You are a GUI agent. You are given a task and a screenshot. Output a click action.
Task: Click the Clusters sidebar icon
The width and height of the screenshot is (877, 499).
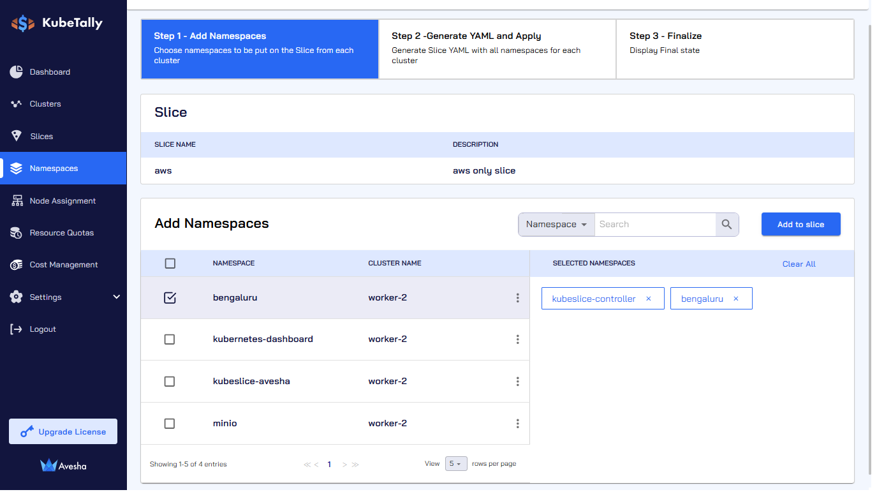[x=17, y=104]
